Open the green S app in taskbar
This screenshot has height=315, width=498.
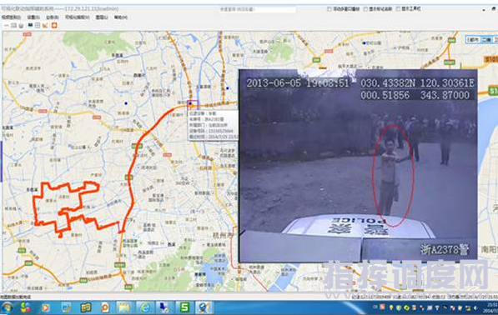click(x=184, y=307)
